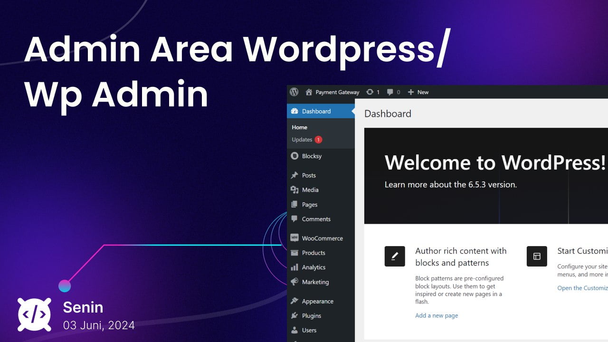Screen dimensions: 608x342
Task: Click the updates refresh icon in admin bar
Action: 370,92
